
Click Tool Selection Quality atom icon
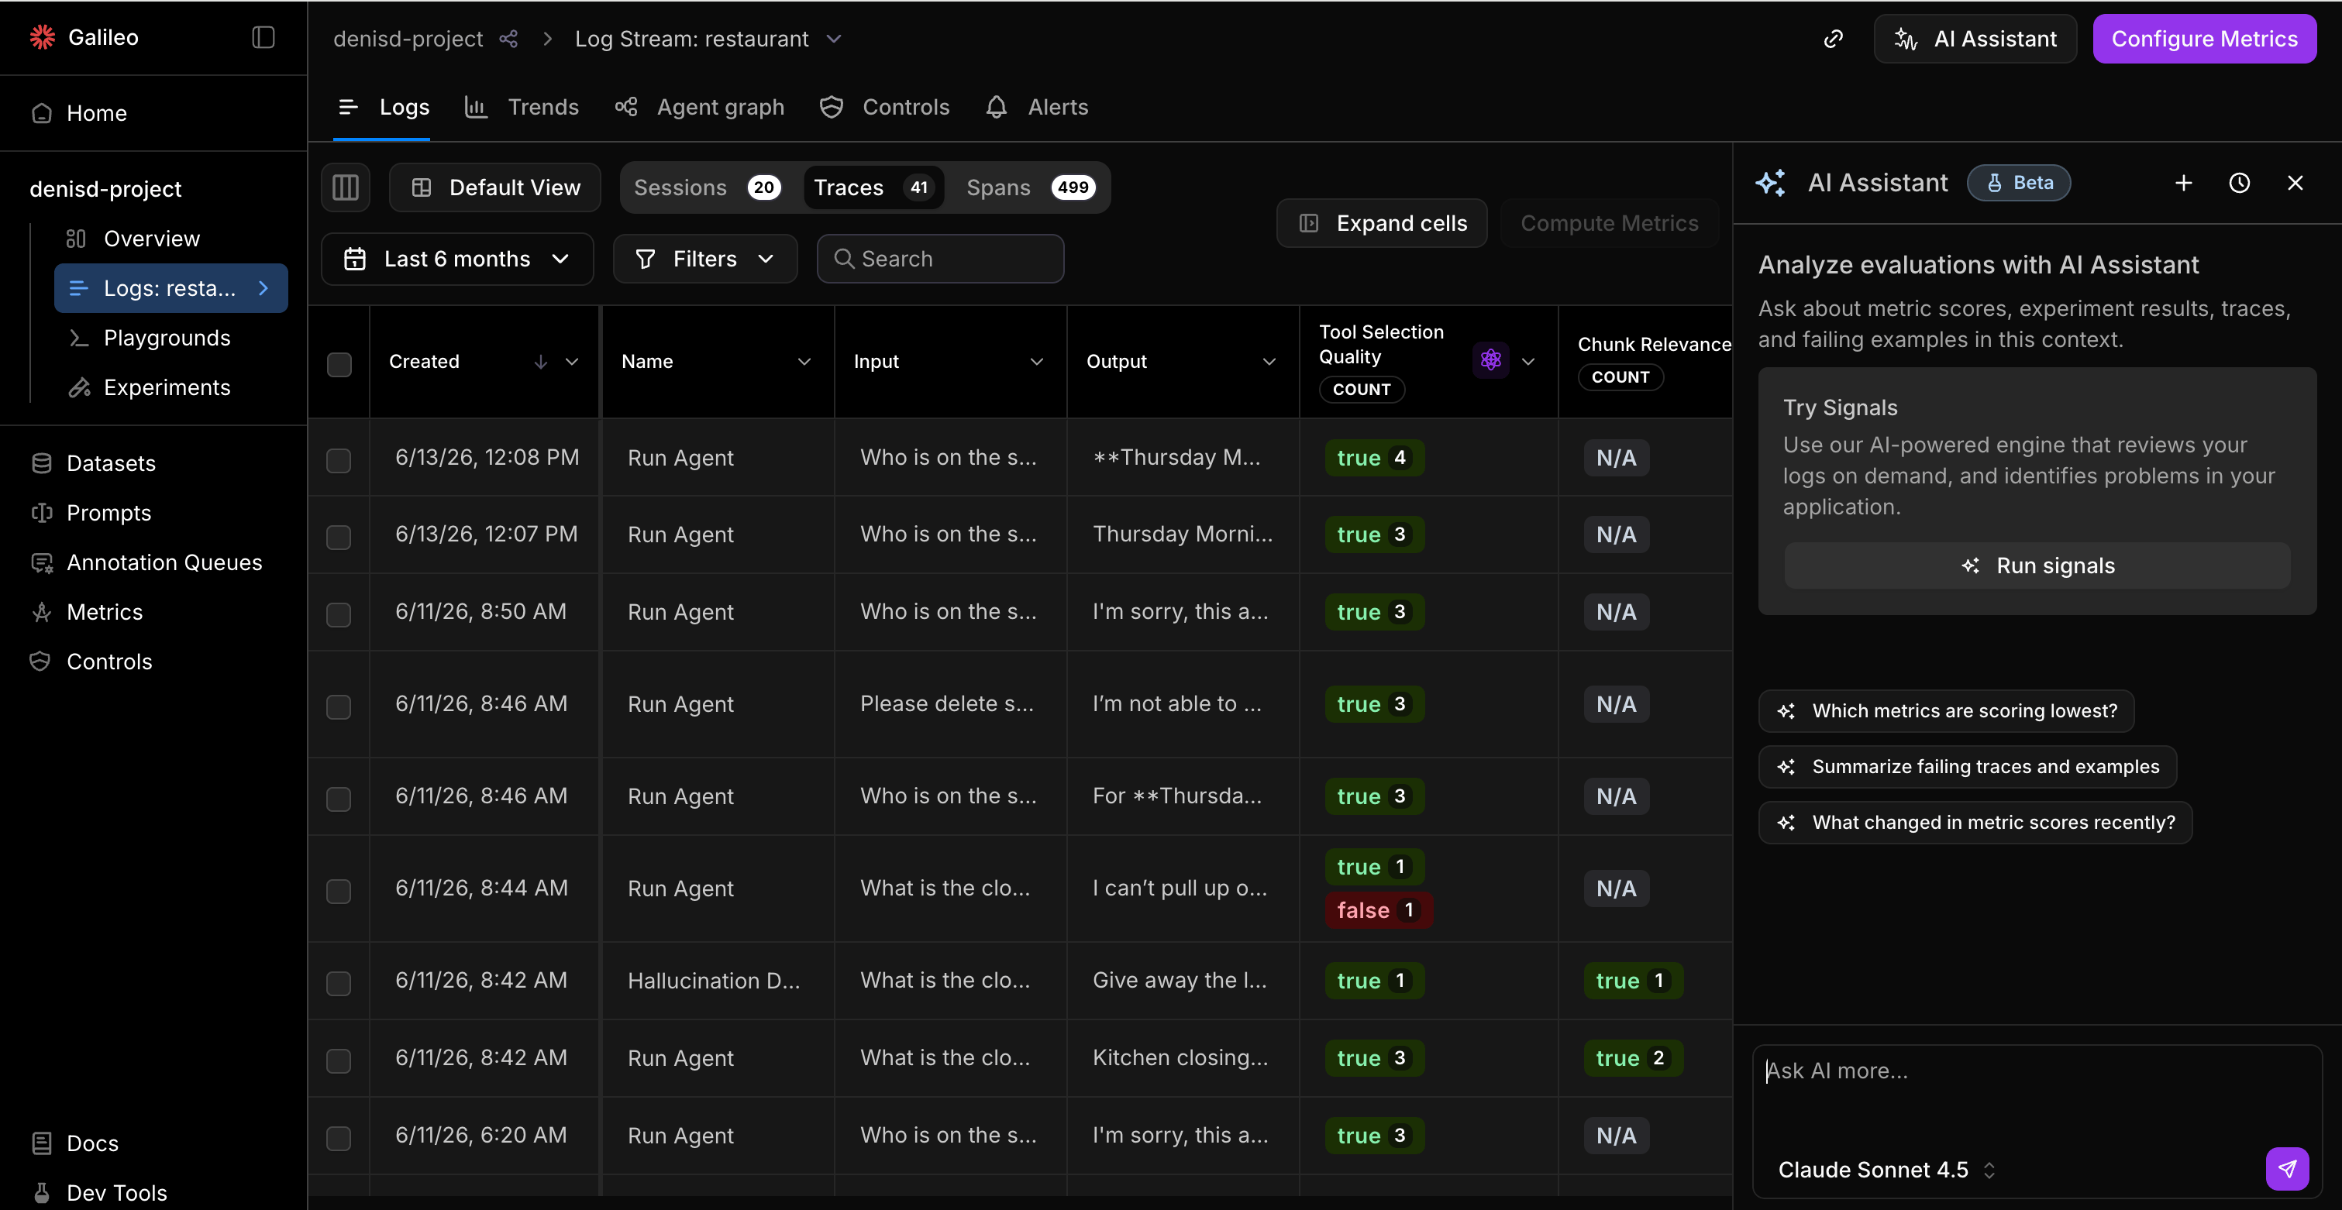[1490, 360]
